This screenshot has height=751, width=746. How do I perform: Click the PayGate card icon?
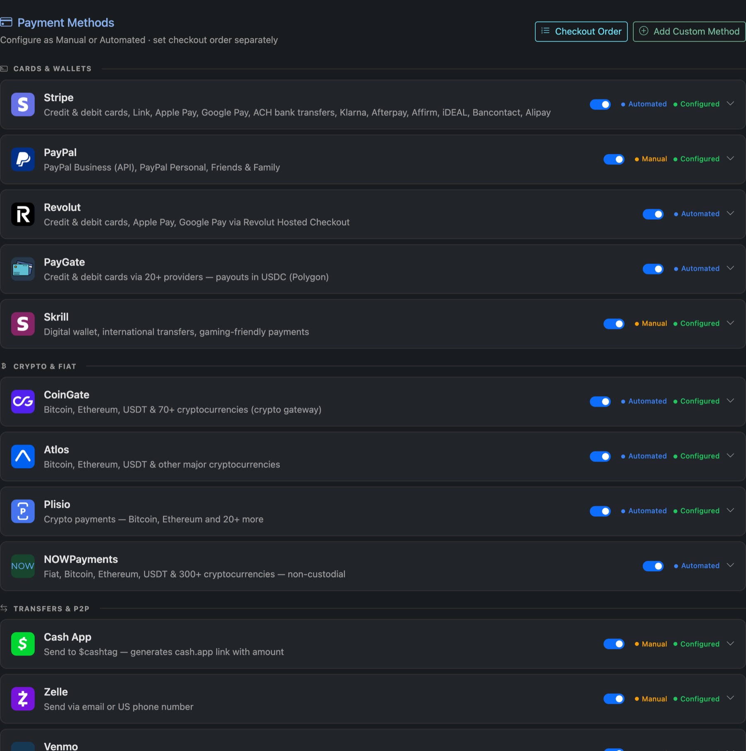point(23,269)
